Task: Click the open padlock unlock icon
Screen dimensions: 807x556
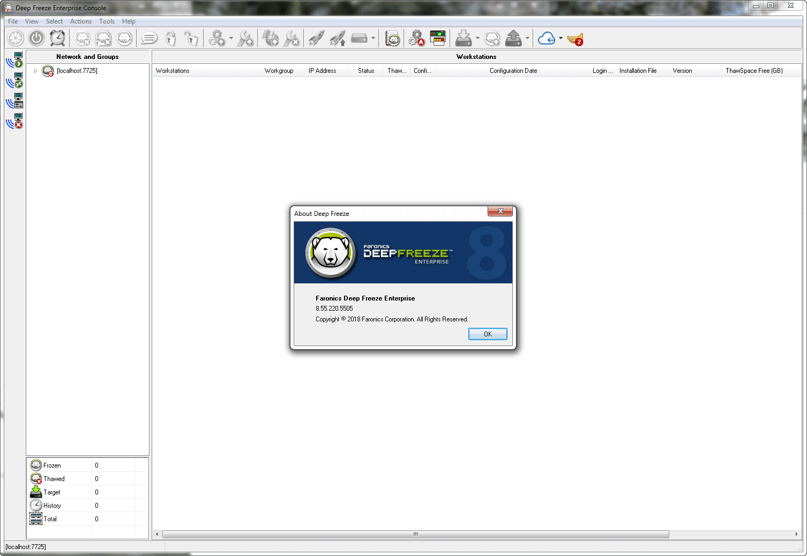Action: (x=191, y=39)
